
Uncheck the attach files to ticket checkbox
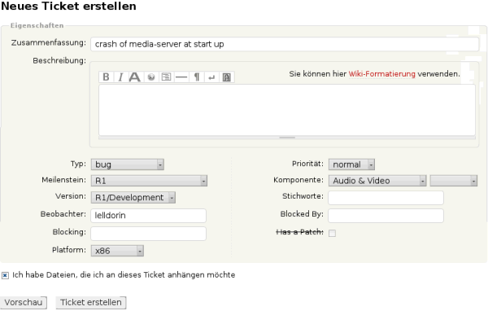pos(5,275)
